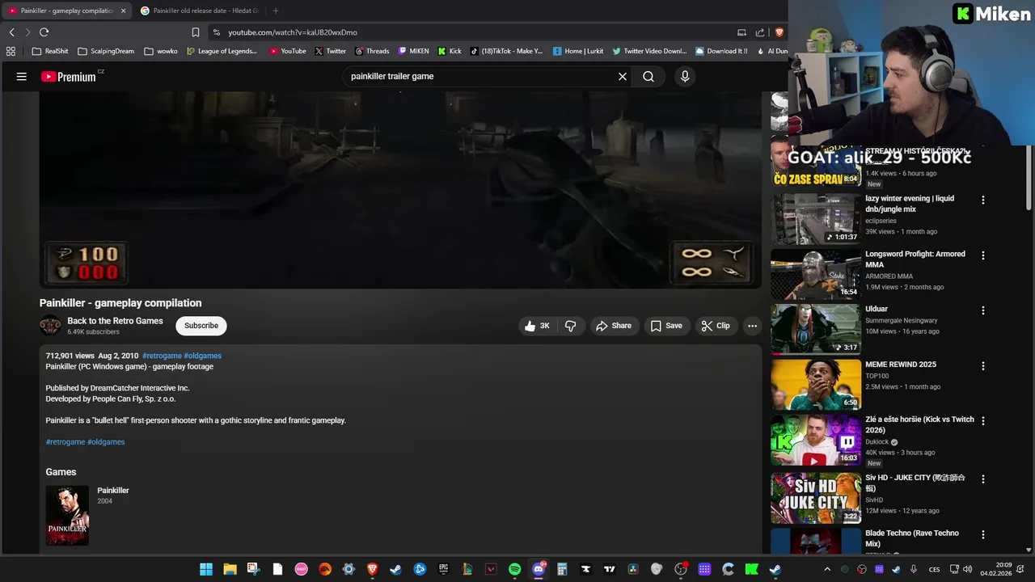
Task: Play the MEME REWIND 2025 thumbnail
Action: 816,384
